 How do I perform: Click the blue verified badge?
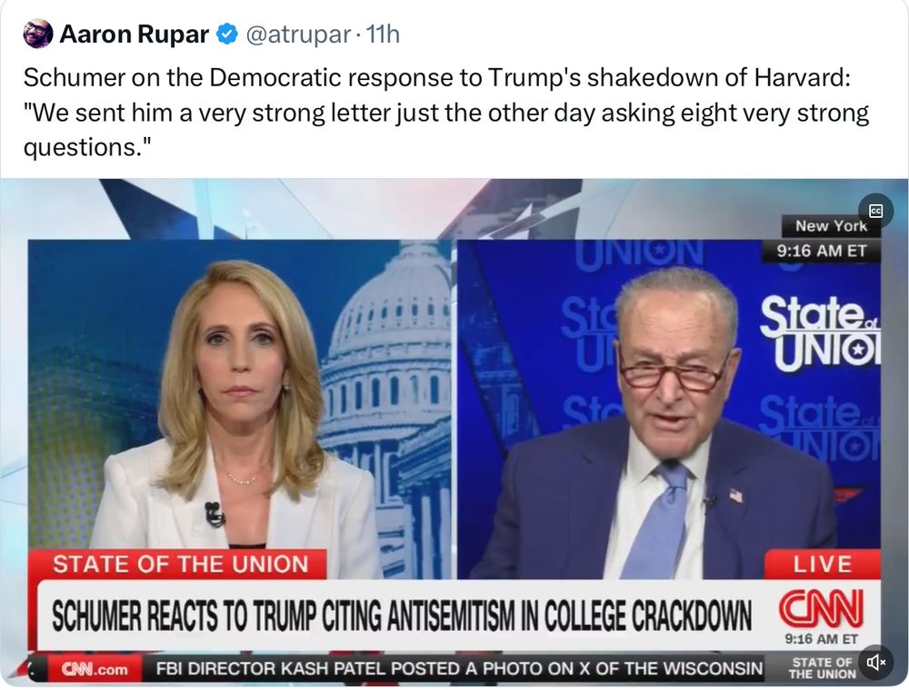[227, 34]
